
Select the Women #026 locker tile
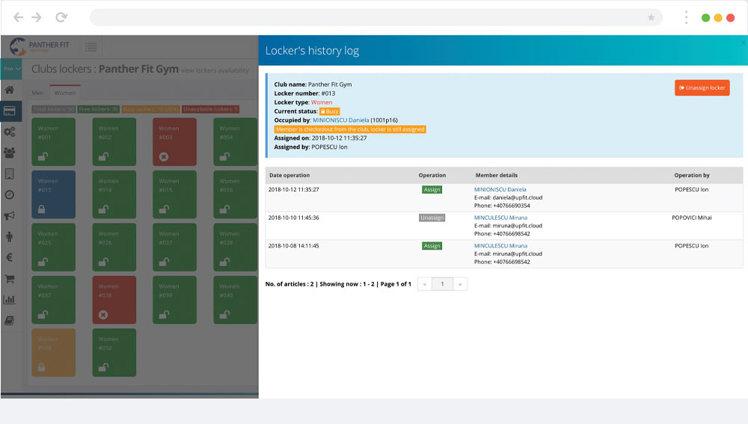[114, 247]
